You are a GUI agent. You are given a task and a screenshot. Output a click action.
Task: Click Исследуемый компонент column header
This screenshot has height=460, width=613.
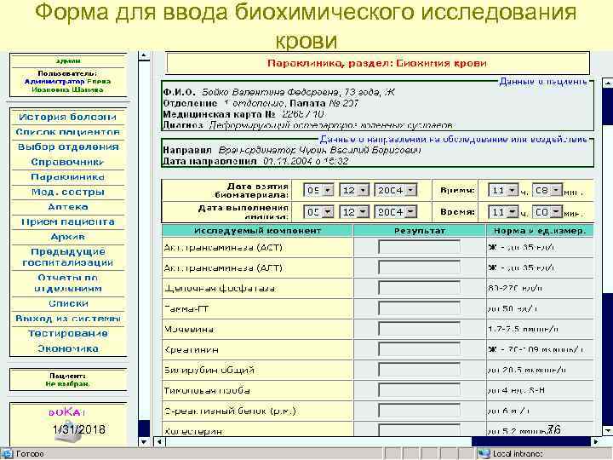pyautogui.click(x=257, y=231)
